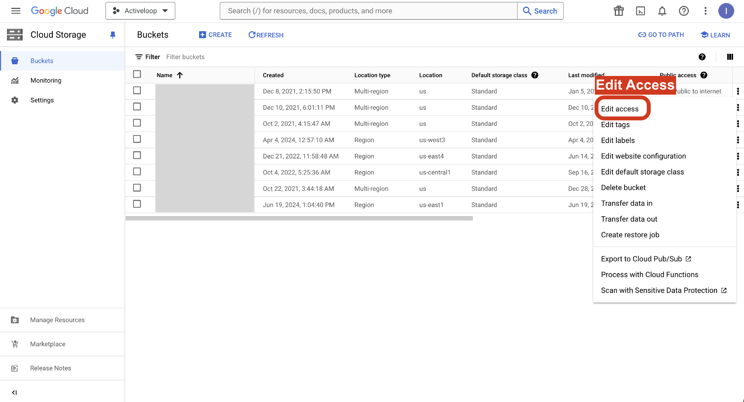
Task: Select Delete bucket in the menu
Action: point(623,187)
